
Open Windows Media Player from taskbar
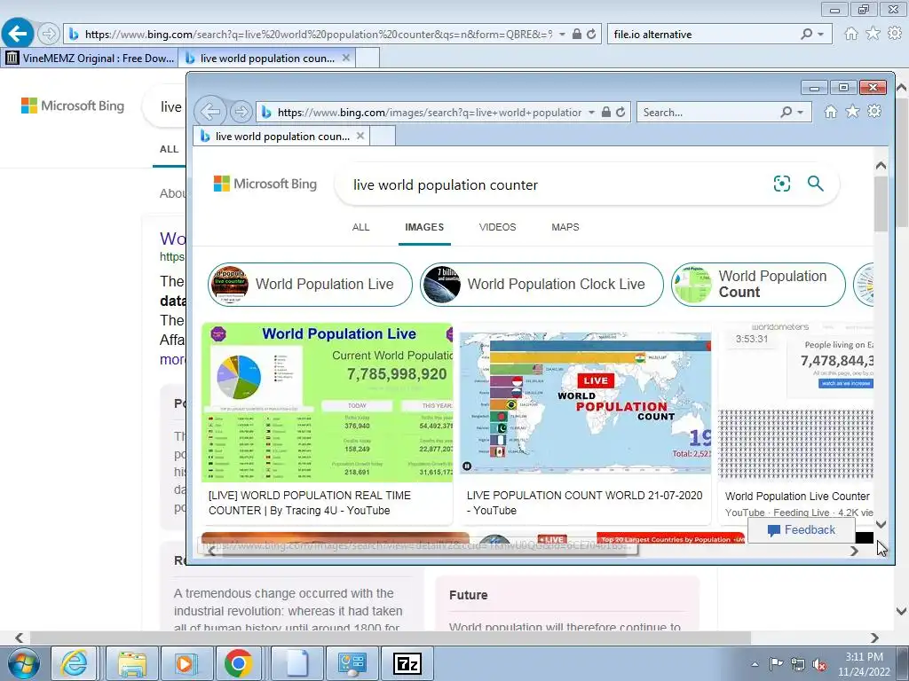tap(186, 663)
